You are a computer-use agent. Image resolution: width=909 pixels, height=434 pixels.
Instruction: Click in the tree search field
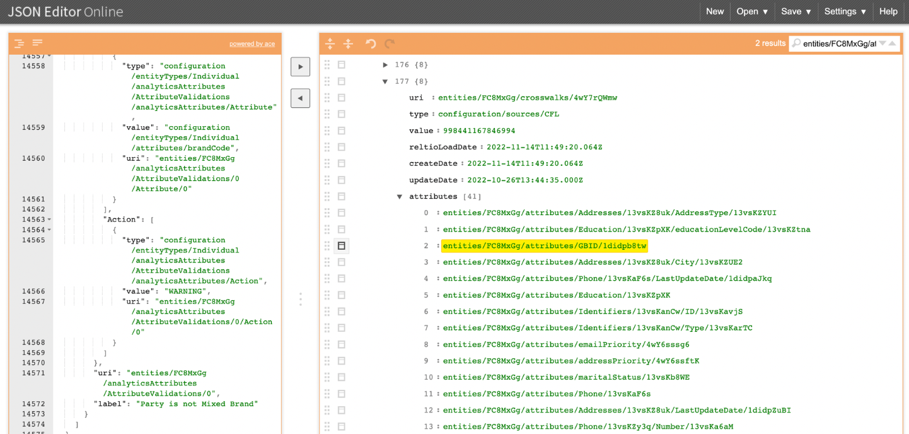(x=839, y=44)
